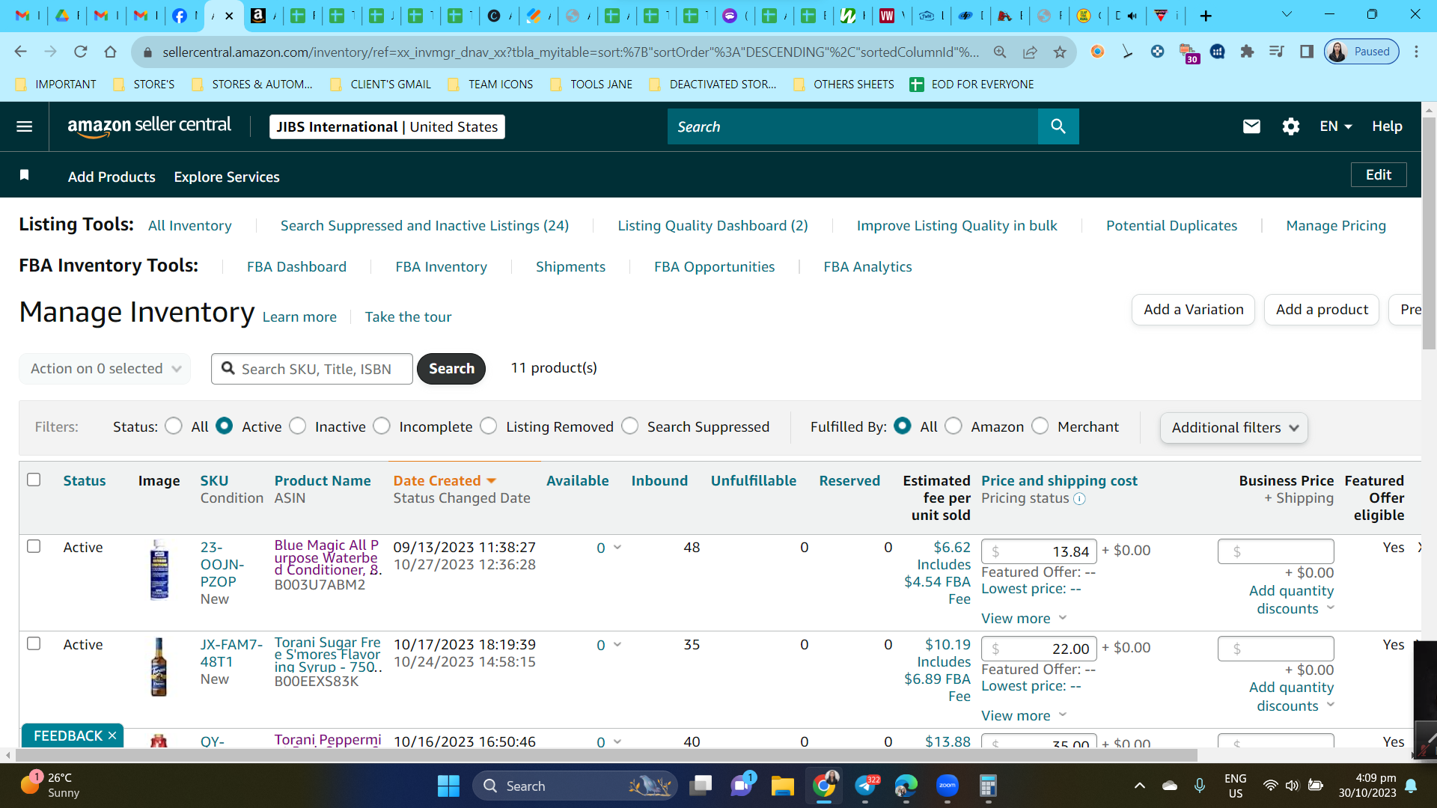Expand Available quantity for Torani S'mores row
The image size is (1437, 808).
coord(617,645)
